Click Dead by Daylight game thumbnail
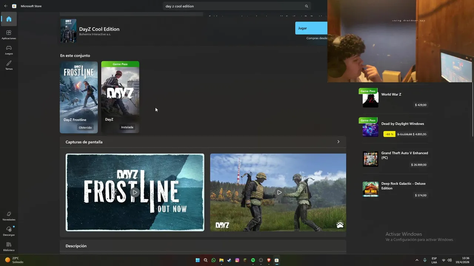Image resolution: width=474 pixels, height=266 pixels. coord(370,129)
